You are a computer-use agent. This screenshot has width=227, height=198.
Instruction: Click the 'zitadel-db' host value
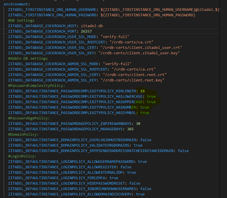92,26
